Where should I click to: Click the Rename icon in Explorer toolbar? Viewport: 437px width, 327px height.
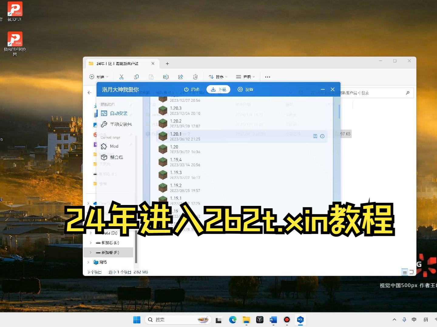click(x=166, y=77)
